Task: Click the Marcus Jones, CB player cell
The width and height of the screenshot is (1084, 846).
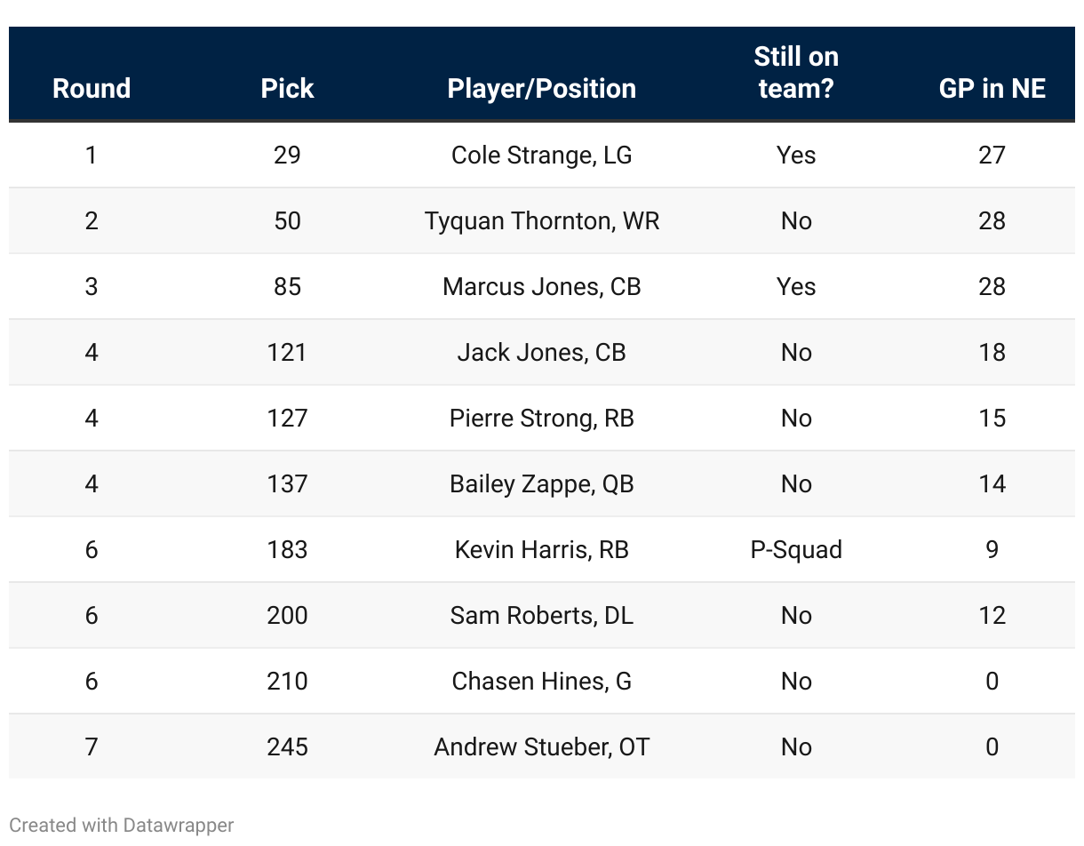Action: click(x=541, y=287)
